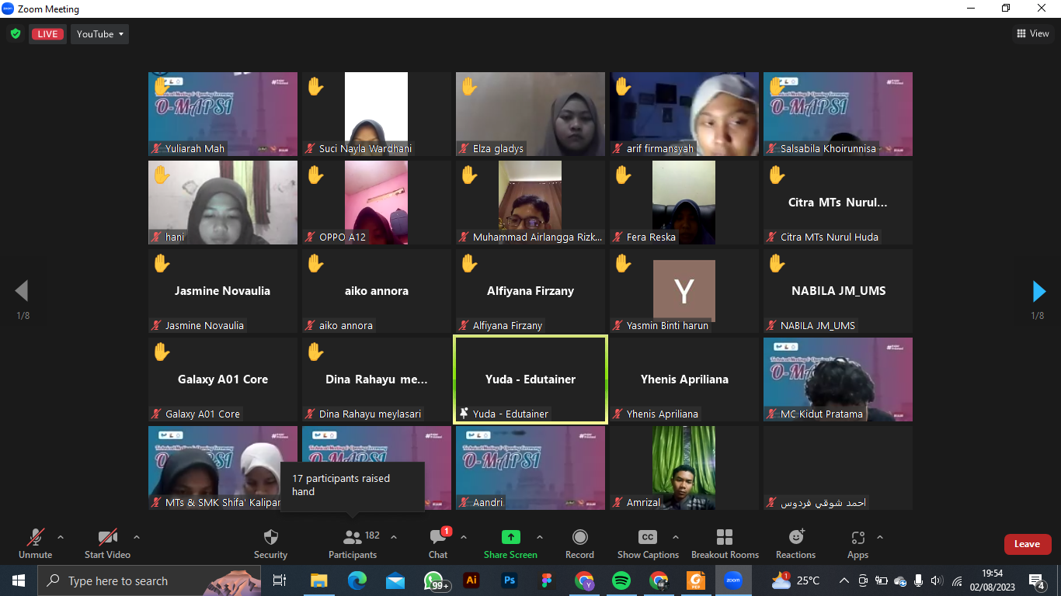Go to next gallery page arrow

click(x=1038, y=291)
